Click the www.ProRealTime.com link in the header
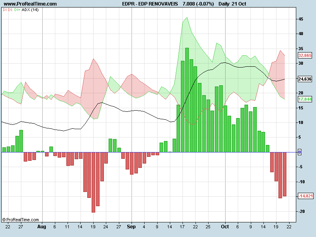This screenshot has height=237, width=316. click(x=30, y=4)
